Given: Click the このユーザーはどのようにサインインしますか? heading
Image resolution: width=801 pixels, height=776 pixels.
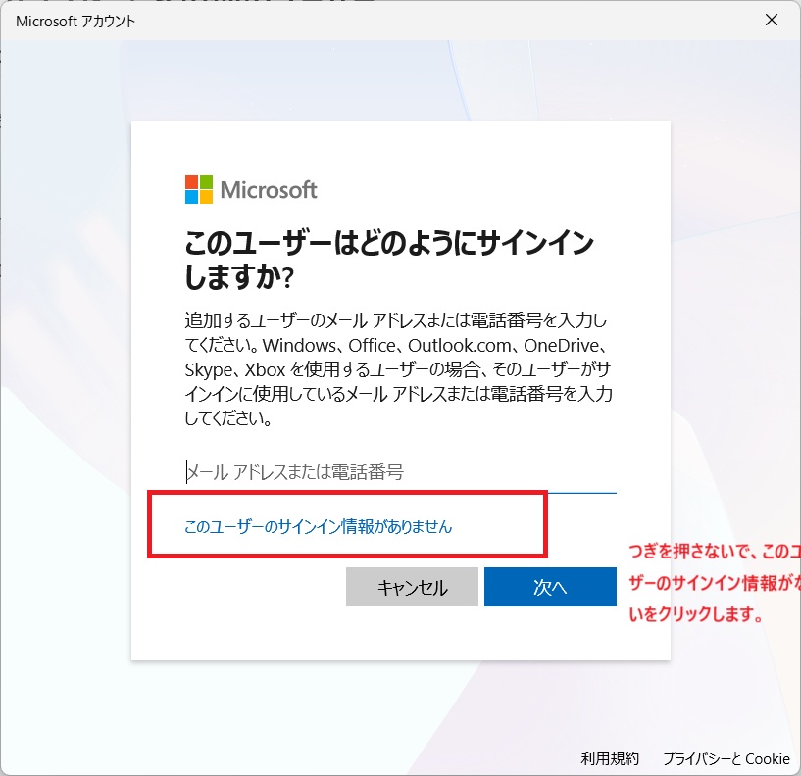Looking at the screenshot, I should coord(388,260).
